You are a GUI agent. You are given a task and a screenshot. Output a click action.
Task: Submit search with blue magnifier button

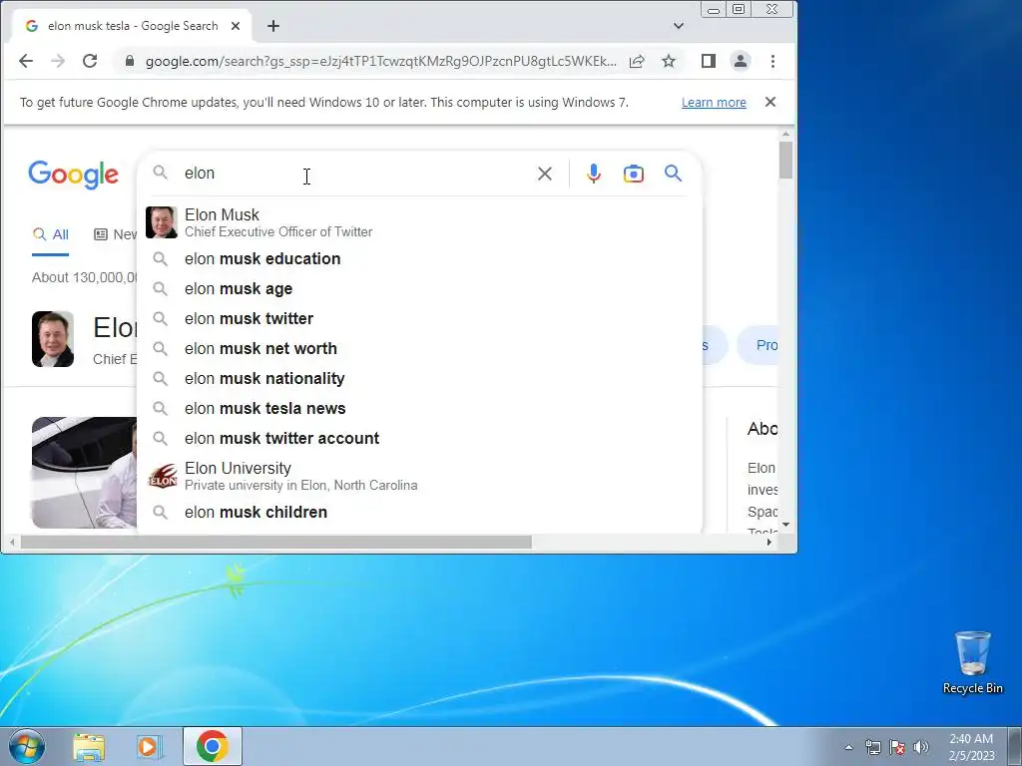pyautogui.click(x=674, y=174)
